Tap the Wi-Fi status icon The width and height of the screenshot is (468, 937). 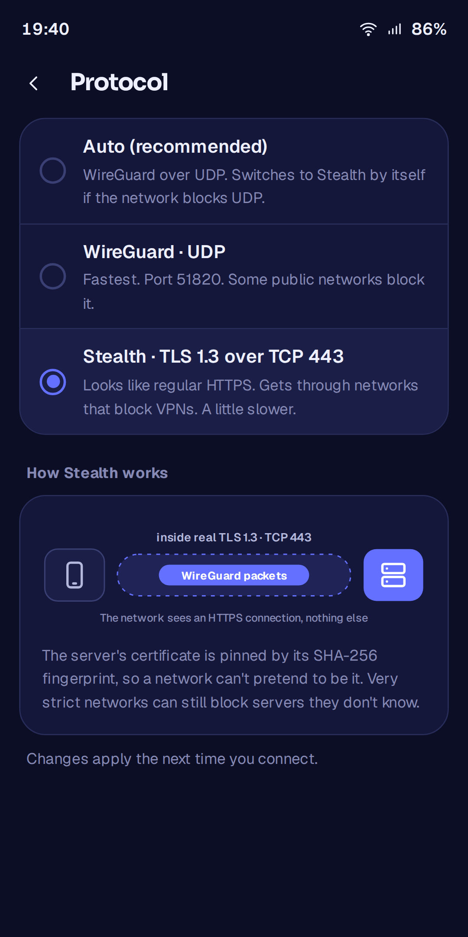coord(368,29)
